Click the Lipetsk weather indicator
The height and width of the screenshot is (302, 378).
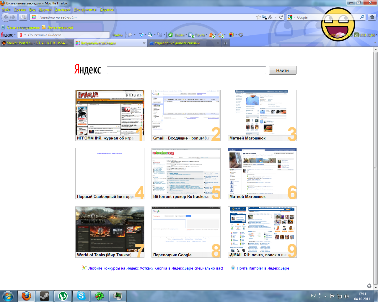click(x=339, y=35)
